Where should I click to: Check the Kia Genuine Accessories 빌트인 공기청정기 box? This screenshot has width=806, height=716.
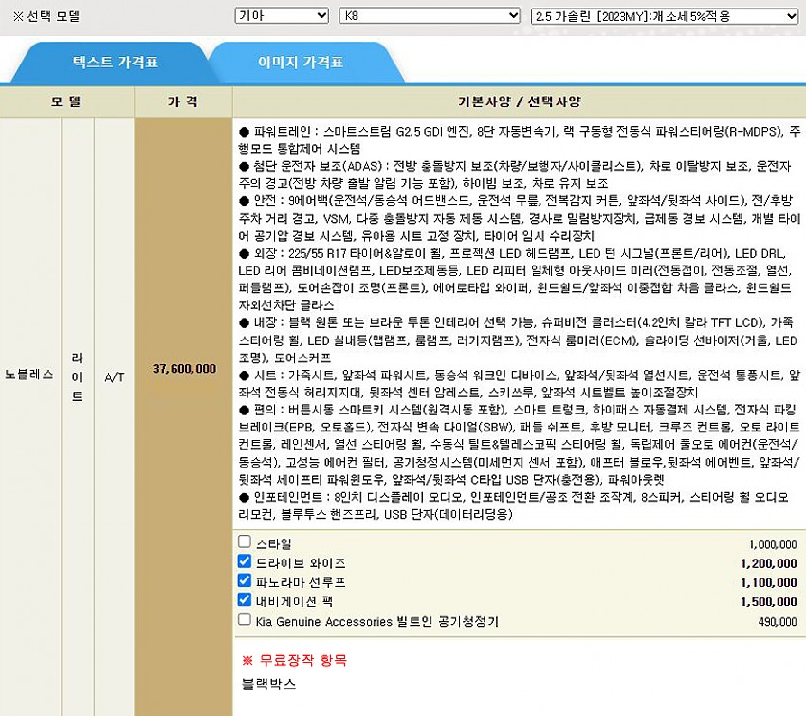click(245, 619)
